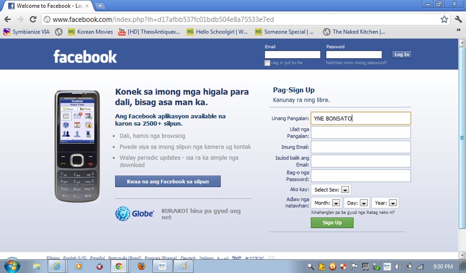Switch to the Chrome taskbar button
Screen dimensions: 466x273
coord(118,266)
